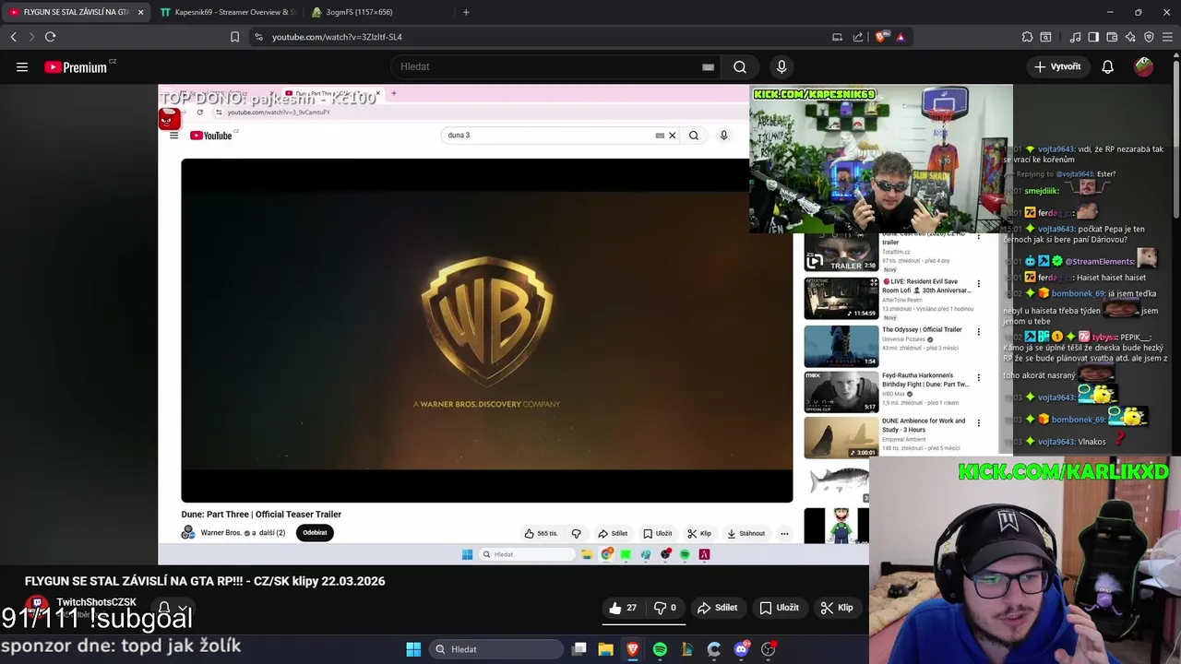Open the Brave Wallet icon
Viewport: 1181px width, 664px height.
coord(1112,37)
